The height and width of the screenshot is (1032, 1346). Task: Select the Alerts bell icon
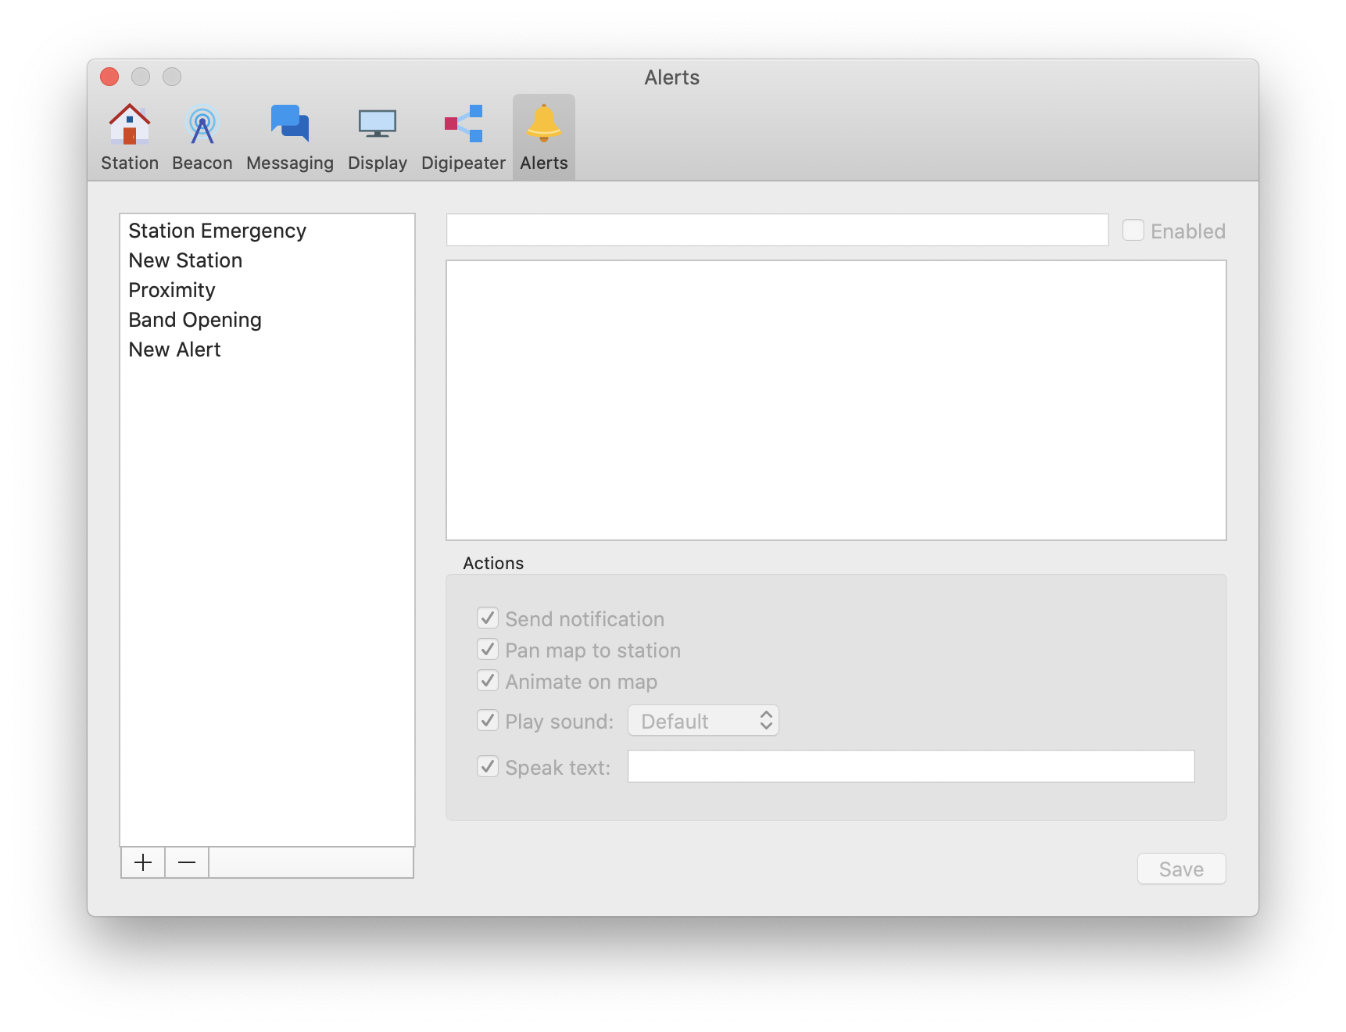coord(544,124)
